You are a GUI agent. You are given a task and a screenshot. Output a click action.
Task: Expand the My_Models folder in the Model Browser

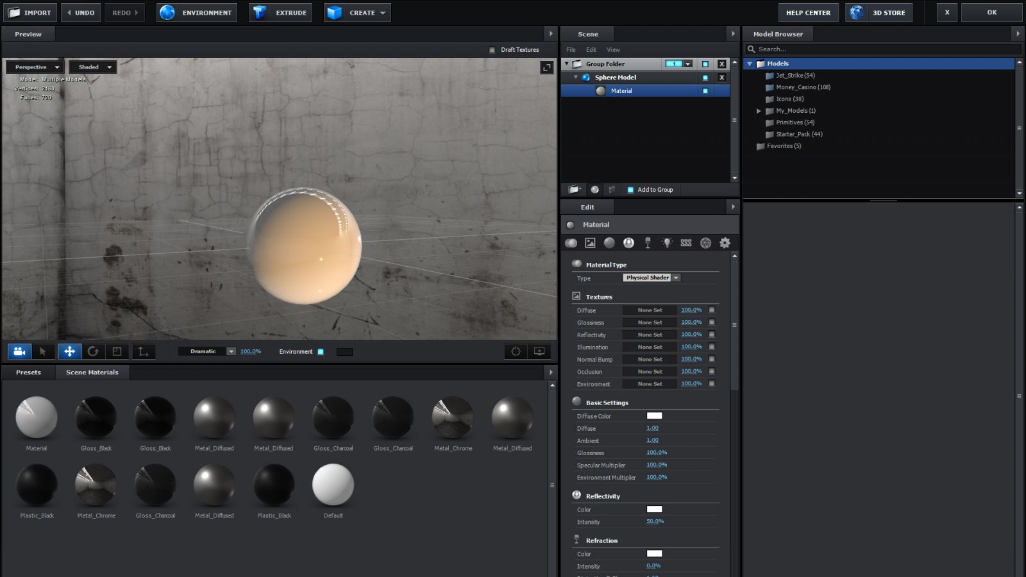coord(758,110)
